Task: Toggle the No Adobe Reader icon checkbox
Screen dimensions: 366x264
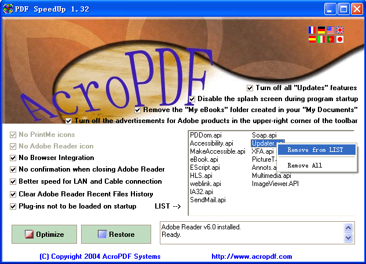Action: (x=13, y=146)
